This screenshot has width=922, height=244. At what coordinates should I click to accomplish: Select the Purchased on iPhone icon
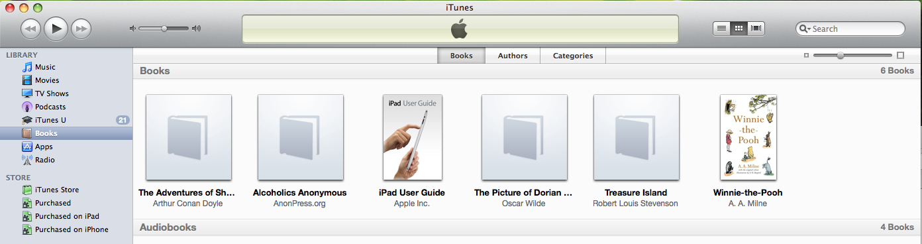[x=27, y=229]
